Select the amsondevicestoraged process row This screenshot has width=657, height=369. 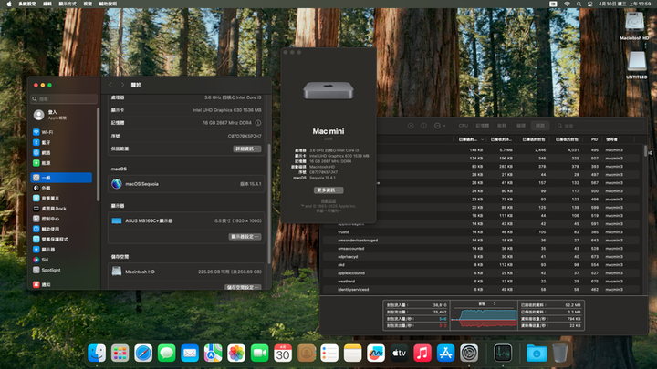[x=482, y=241]
